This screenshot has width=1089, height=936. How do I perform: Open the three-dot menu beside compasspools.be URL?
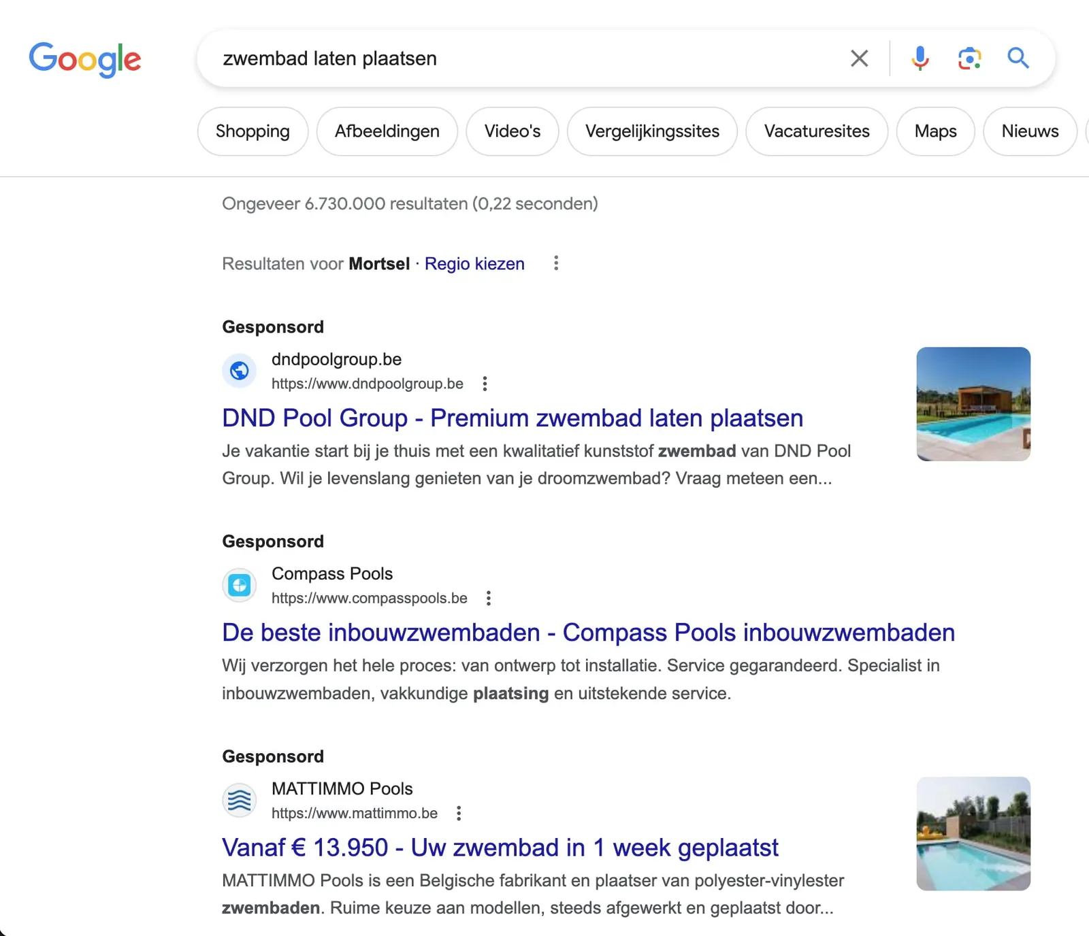pyautogui.click(x=488, y=598)
